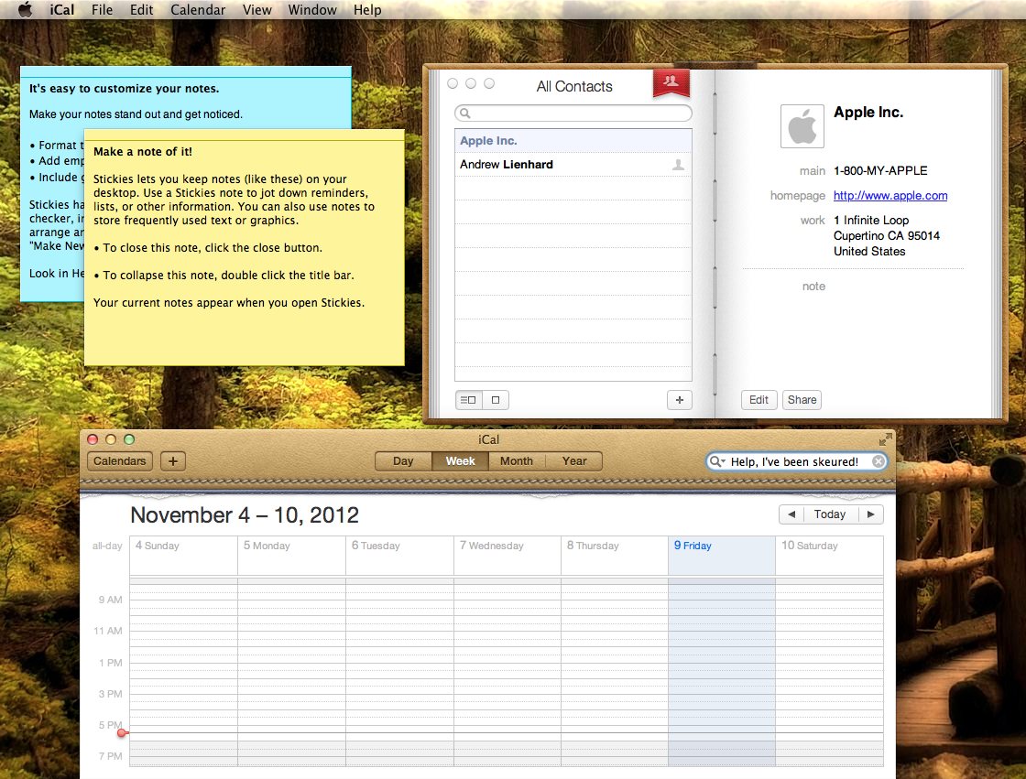Open the Apple menu
The width and height of the screenshot is (1026, 779).
tap(25, 10)
